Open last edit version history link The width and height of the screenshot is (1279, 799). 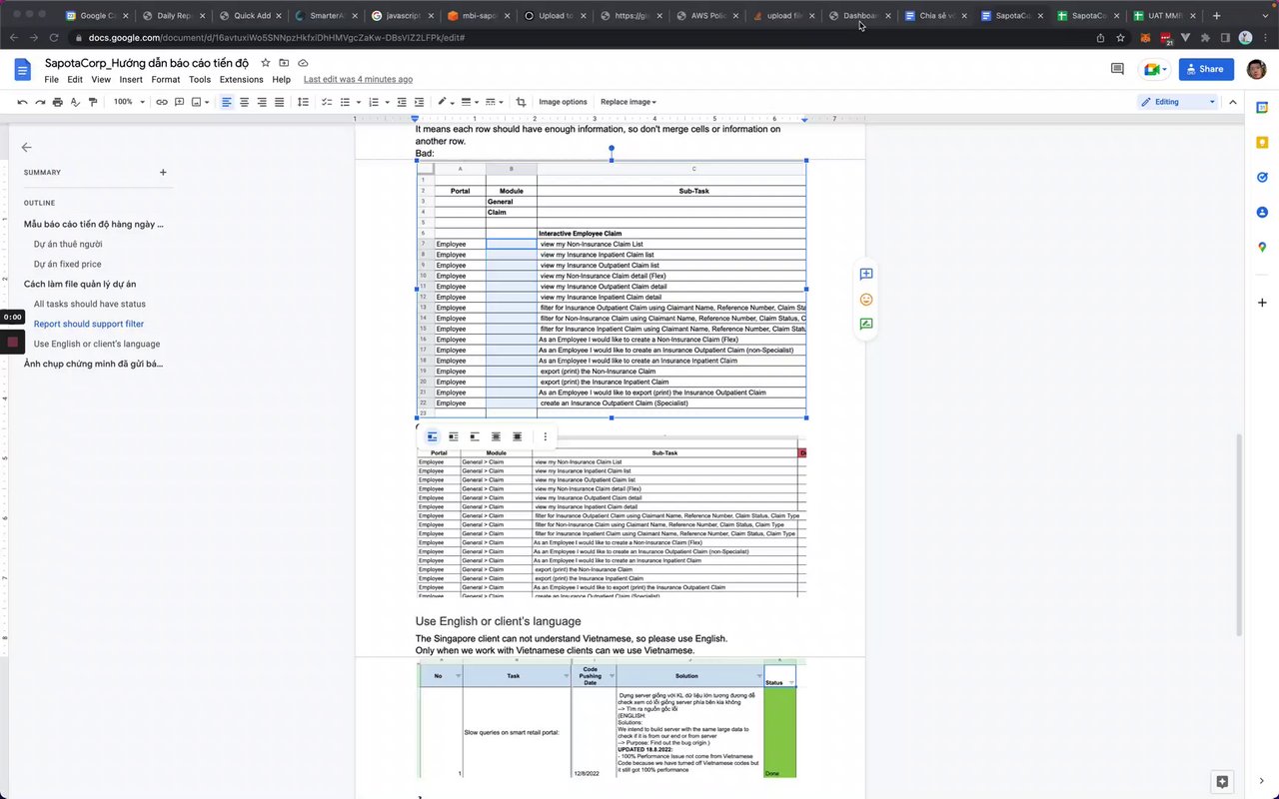click(358, 80)
